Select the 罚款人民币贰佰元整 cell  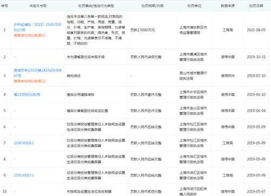click(x=146, y=192)
